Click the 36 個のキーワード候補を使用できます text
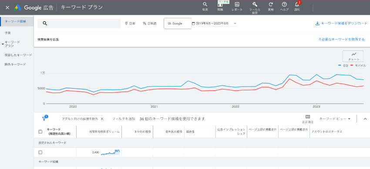The width and height of the screenshot is (370, 169). tap(172, 119)
